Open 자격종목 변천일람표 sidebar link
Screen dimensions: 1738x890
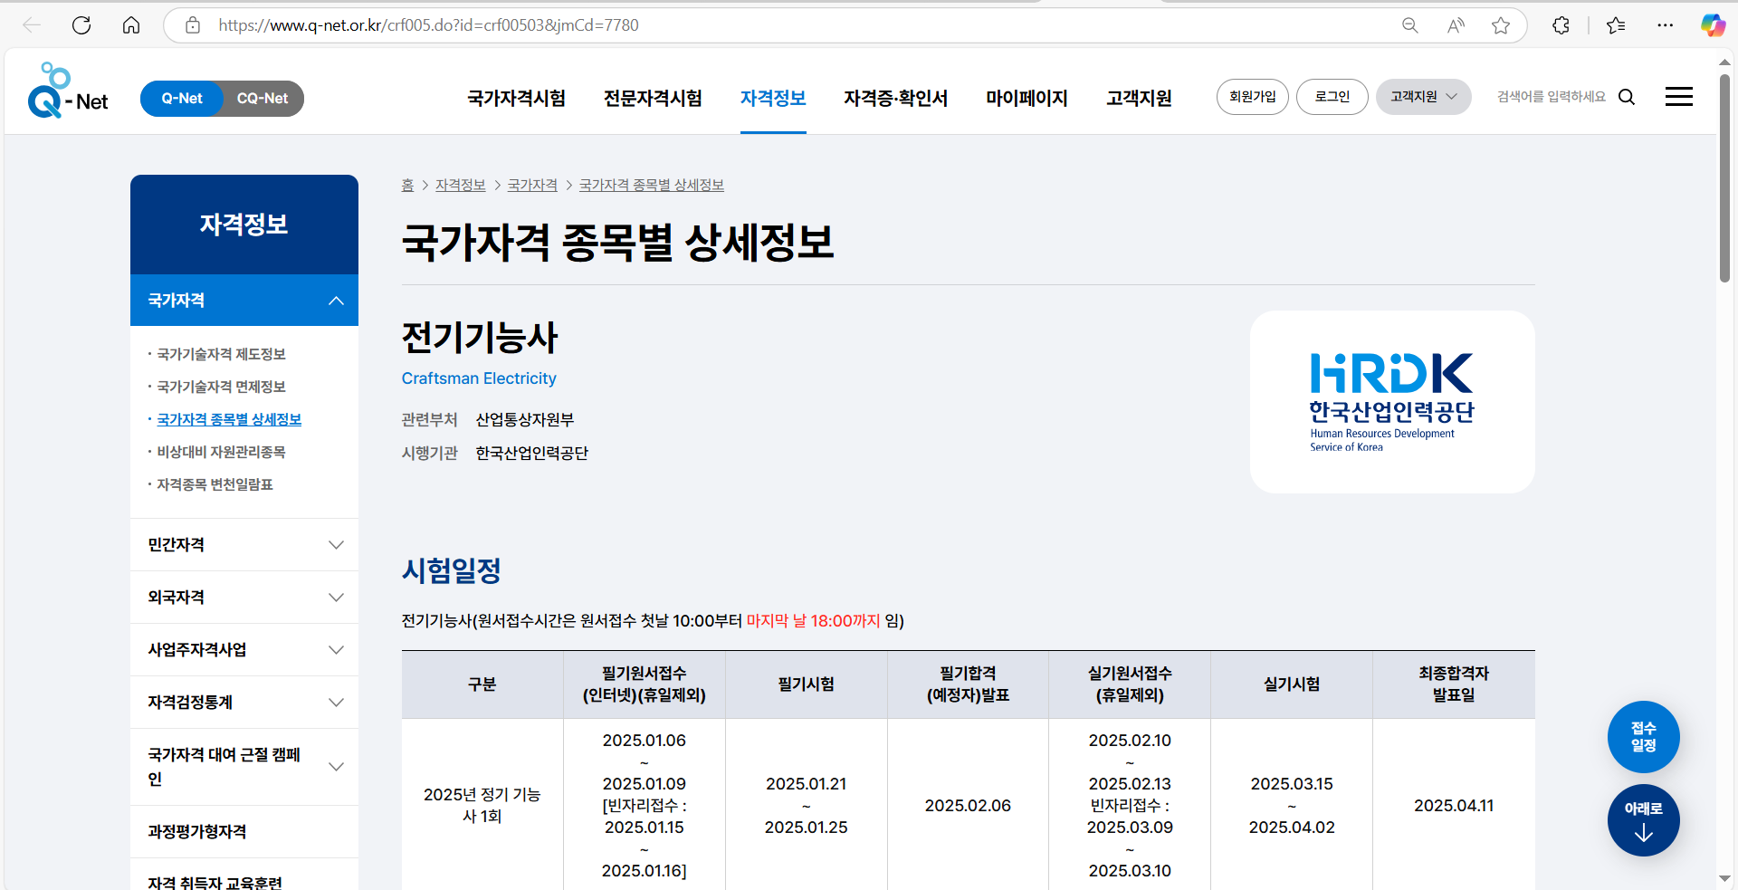click(x=215, y=484)
